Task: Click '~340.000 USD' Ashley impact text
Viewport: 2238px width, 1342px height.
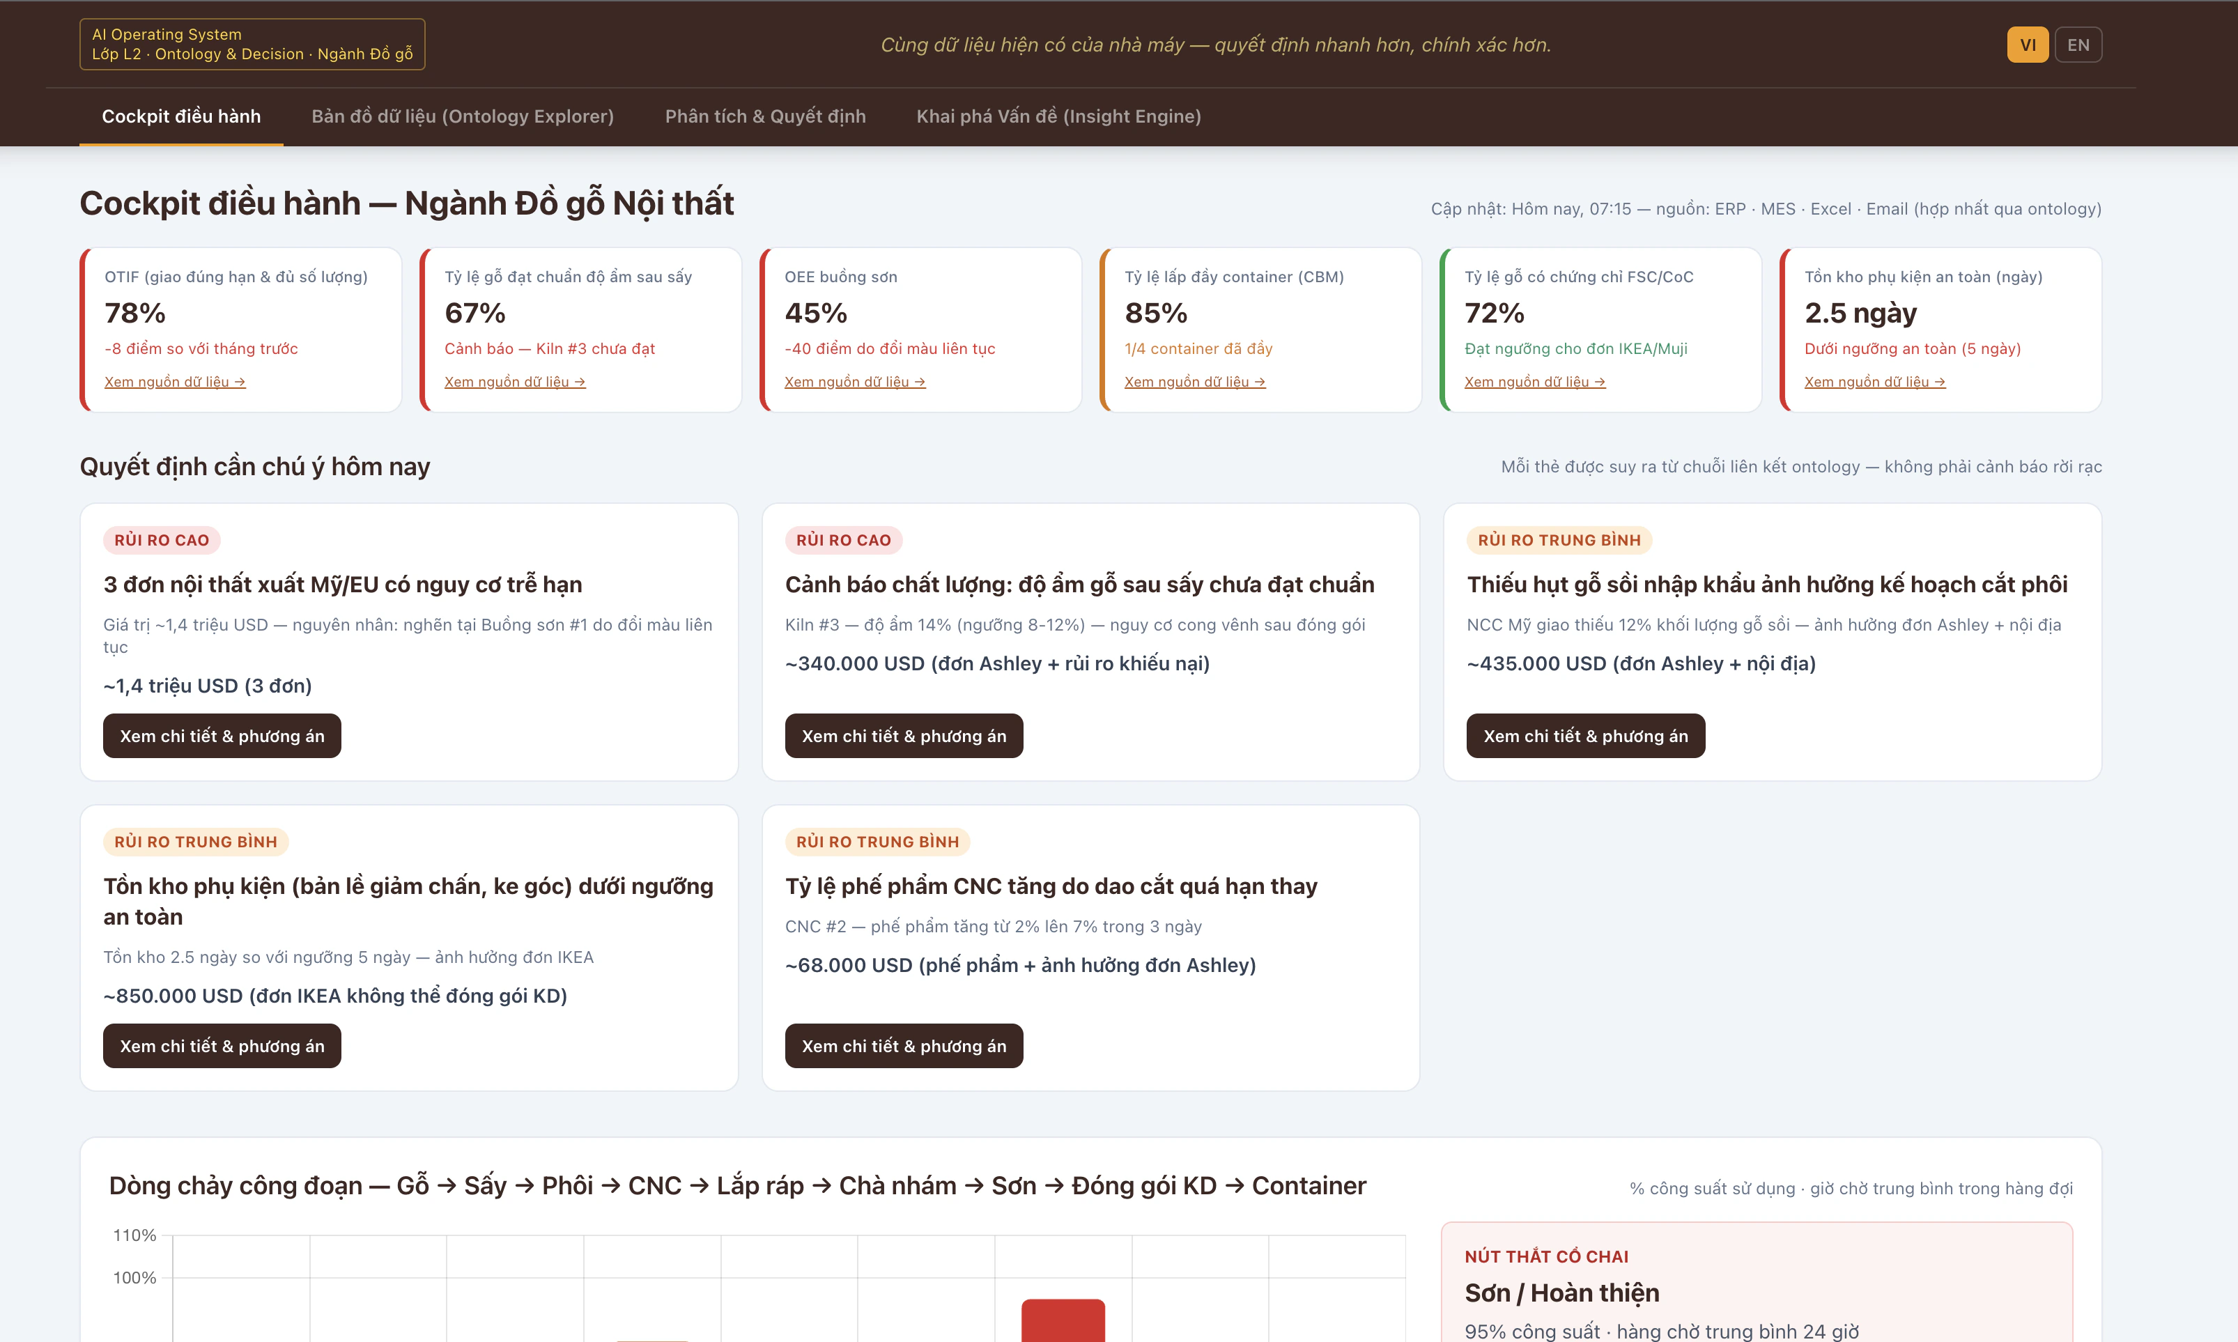Action: [x=997, y=664]
